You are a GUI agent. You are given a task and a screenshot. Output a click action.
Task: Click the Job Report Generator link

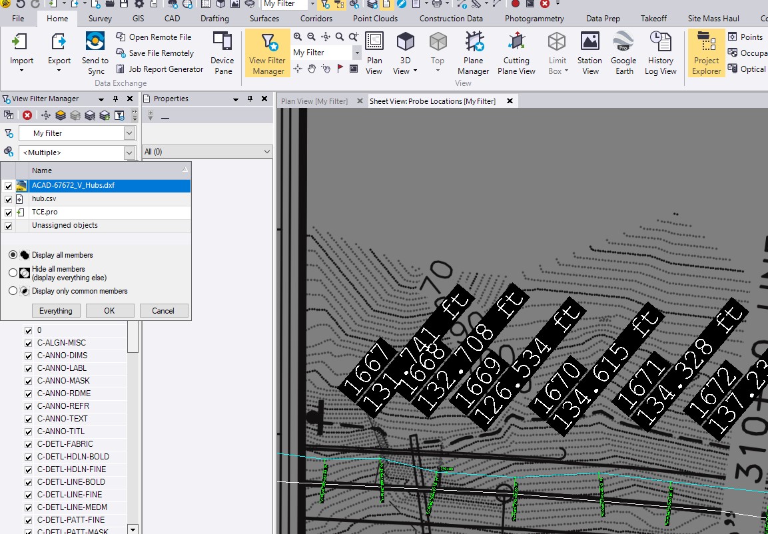pos(165,69)
